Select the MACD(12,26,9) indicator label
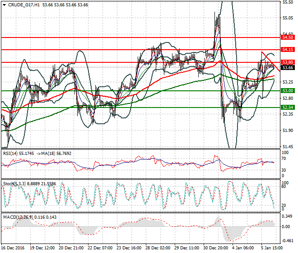The width and height of the screenshot is (298, 253). 18,217
